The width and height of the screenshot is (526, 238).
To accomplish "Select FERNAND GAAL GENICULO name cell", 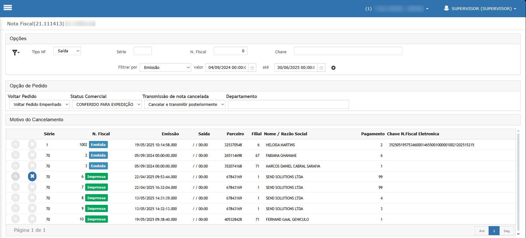I will pos(287,219).
